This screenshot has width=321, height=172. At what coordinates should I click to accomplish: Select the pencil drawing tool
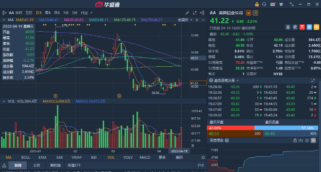[x=187, y=13]
